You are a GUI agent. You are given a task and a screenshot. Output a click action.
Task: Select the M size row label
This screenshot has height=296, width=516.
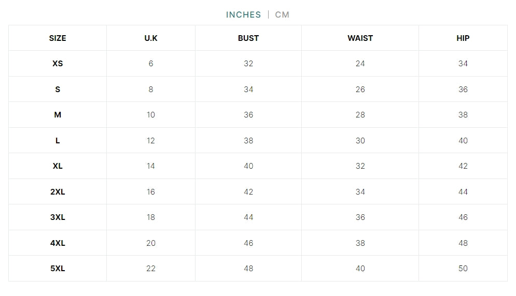[x=58, y=115]
